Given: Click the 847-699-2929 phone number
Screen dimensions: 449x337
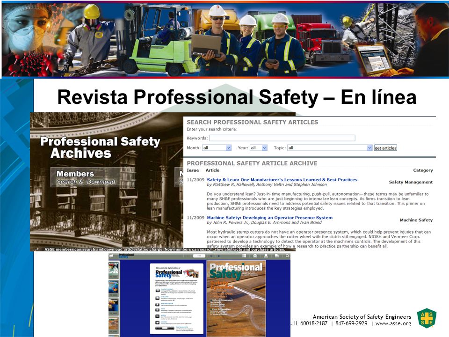Looking at the screenshot, I should click(x=351, y=323).
